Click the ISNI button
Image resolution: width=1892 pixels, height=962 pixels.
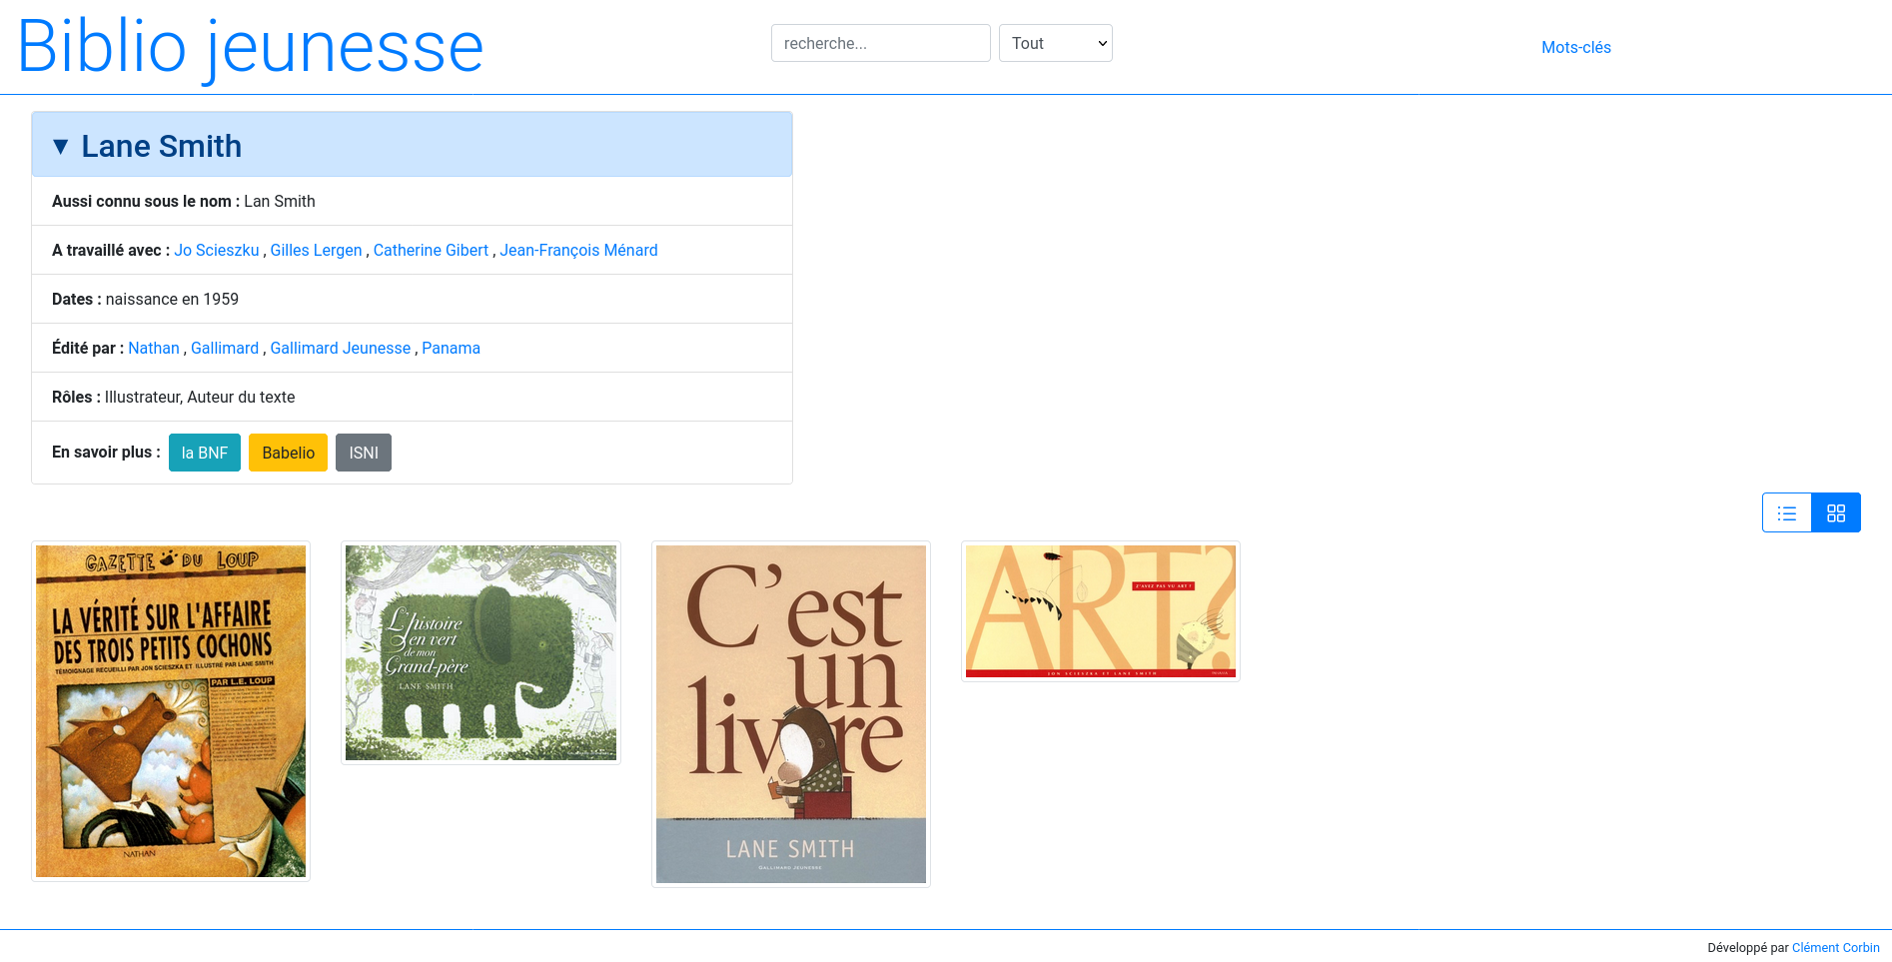click(x=364, y=453)
